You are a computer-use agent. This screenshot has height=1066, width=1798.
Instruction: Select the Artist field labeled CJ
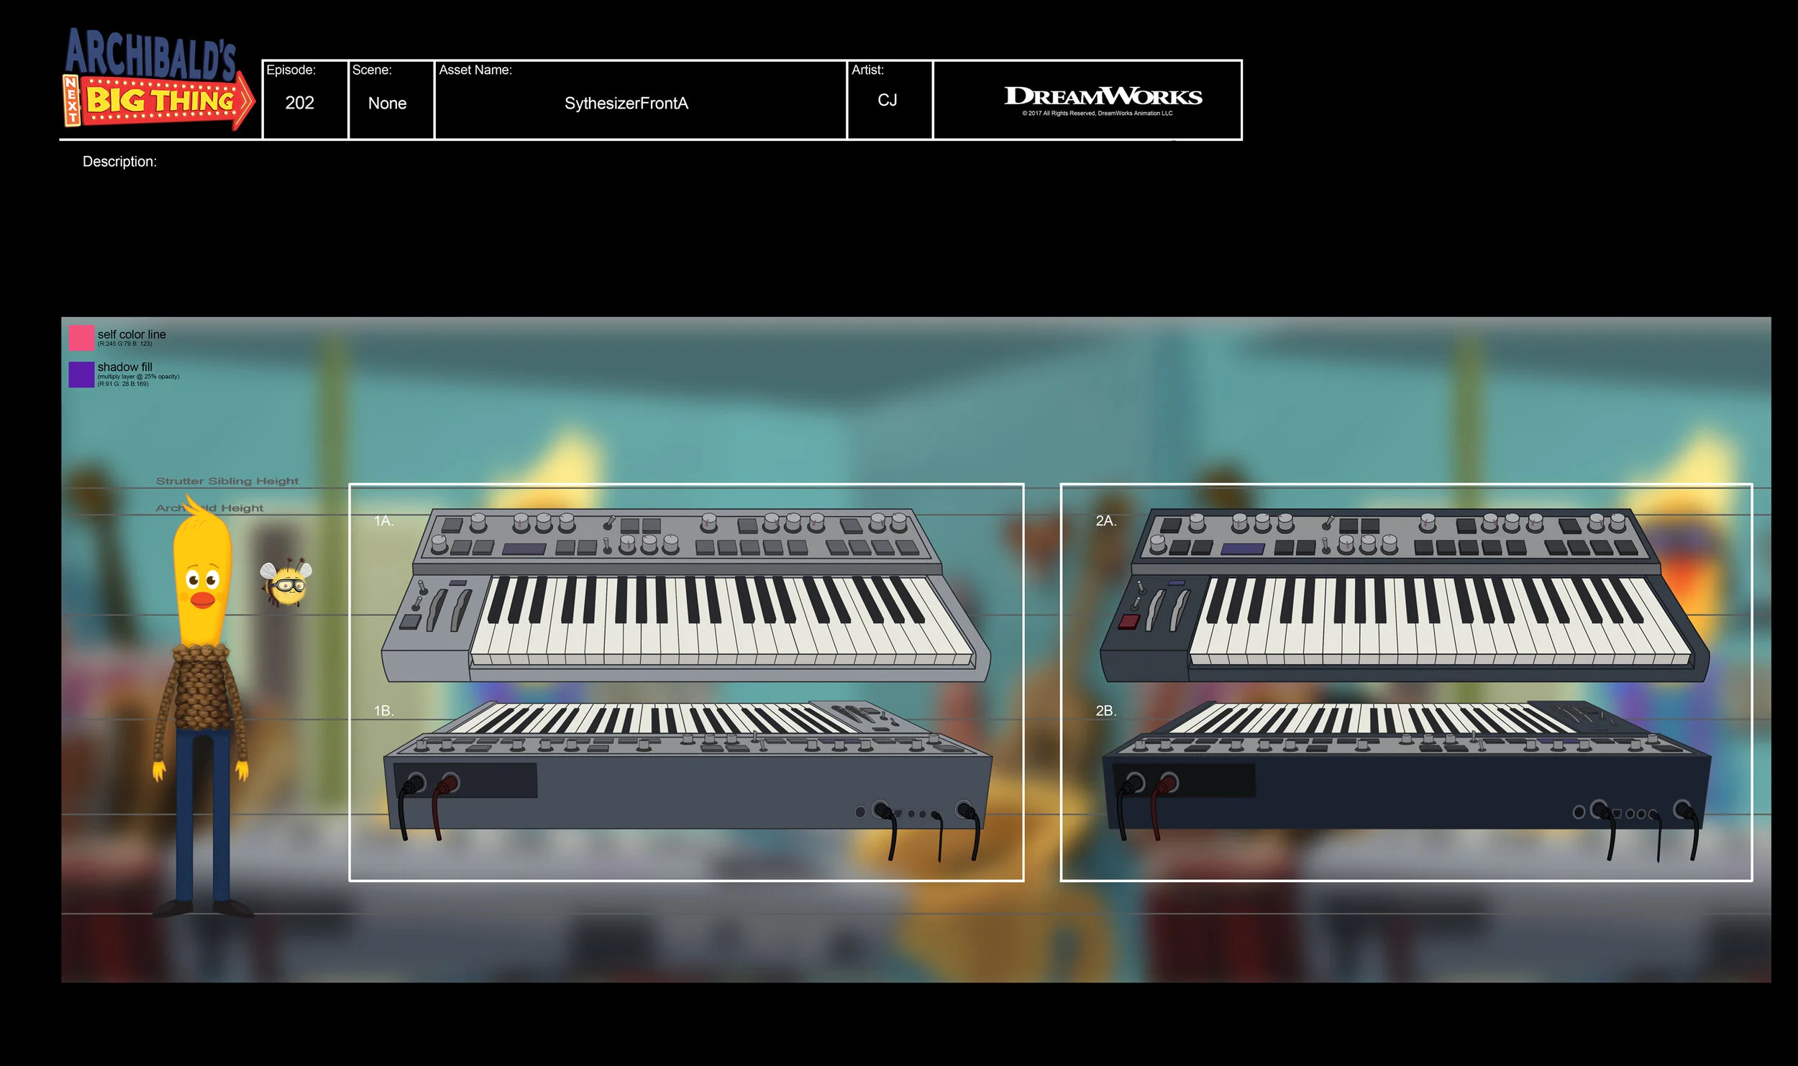click(888, 101)
